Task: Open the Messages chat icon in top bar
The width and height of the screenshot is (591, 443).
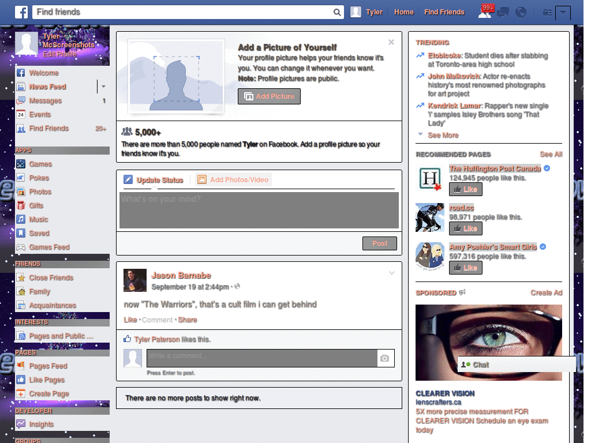Action: tap(503, 12)
